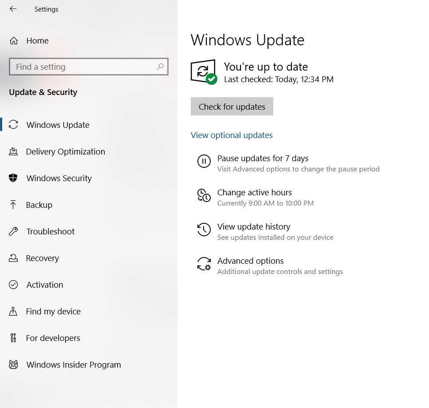Click 'Visit Advanced options to change the pause period'
The image size is (429, 408).
(x=298, y=169)
